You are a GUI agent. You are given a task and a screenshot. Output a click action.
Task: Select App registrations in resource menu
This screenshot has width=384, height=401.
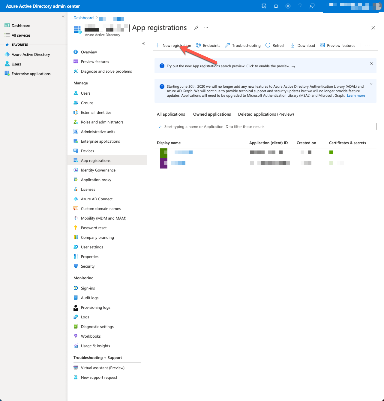pyautogui.click(x=107, y=160)
